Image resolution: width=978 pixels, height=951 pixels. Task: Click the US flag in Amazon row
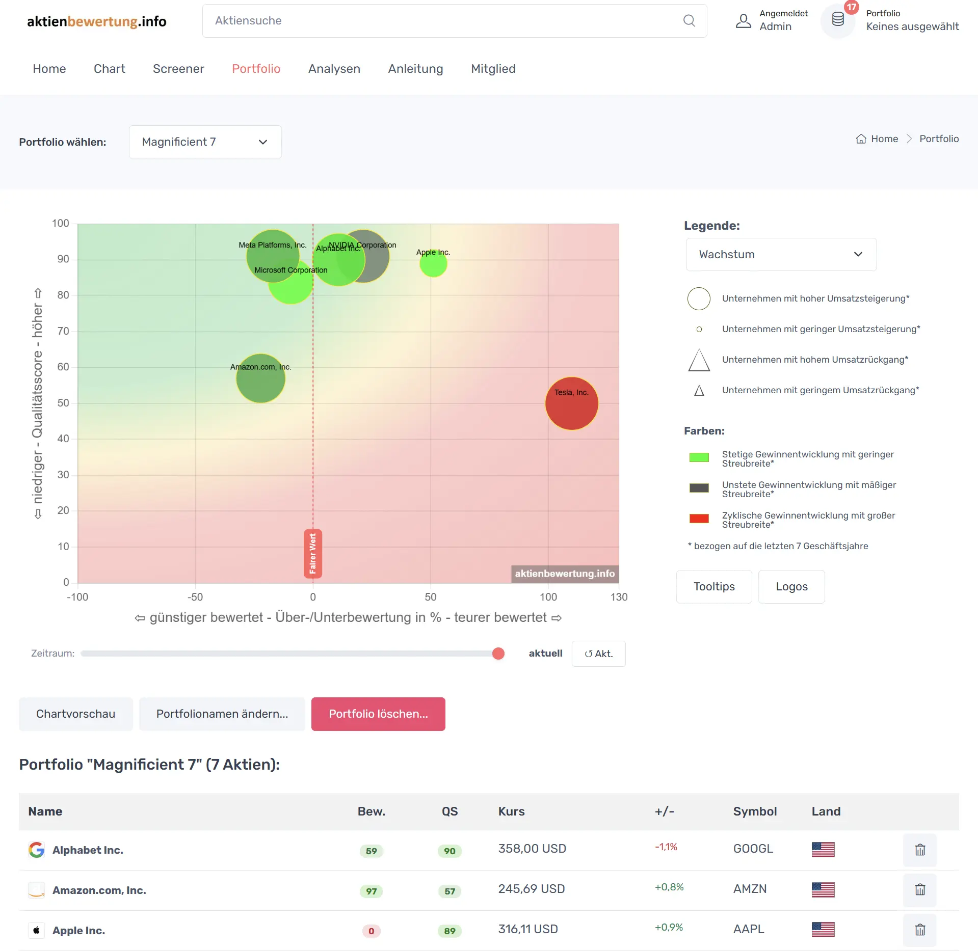point(823,889)
